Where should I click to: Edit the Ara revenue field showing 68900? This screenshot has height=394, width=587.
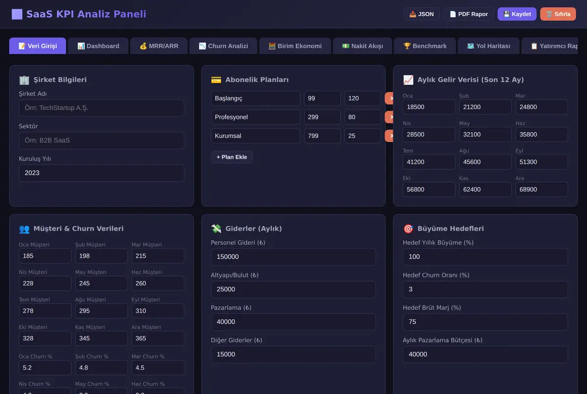pyautogui.click(x=542, y=189)
